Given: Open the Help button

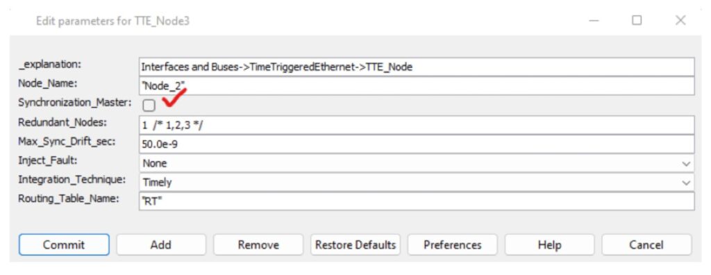Looking at the screenshot, I should (549, 245).
